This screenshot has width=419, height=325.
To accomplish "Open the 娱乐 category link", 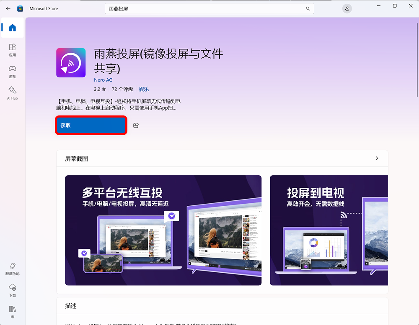I will [144, 89].
